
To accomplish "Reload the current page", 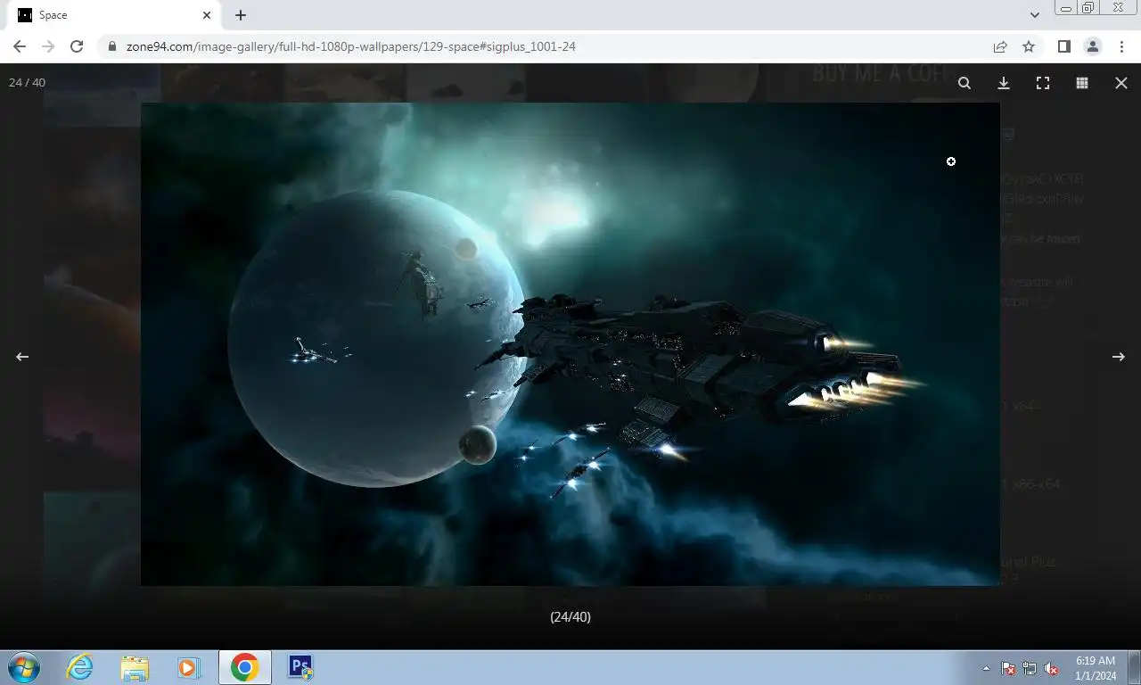I will [77, 46].
